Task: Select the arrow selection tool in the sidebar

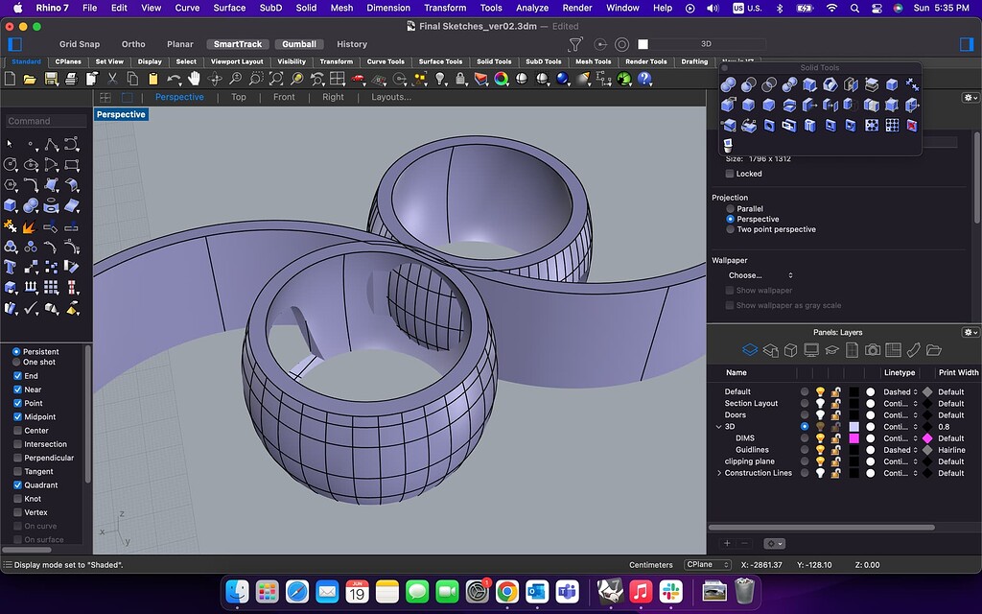Action: [x=9, y=143]
